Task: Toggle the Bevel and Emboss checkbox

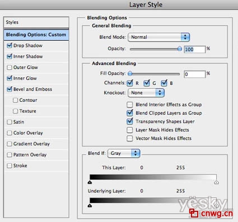Action: (10, 89)
